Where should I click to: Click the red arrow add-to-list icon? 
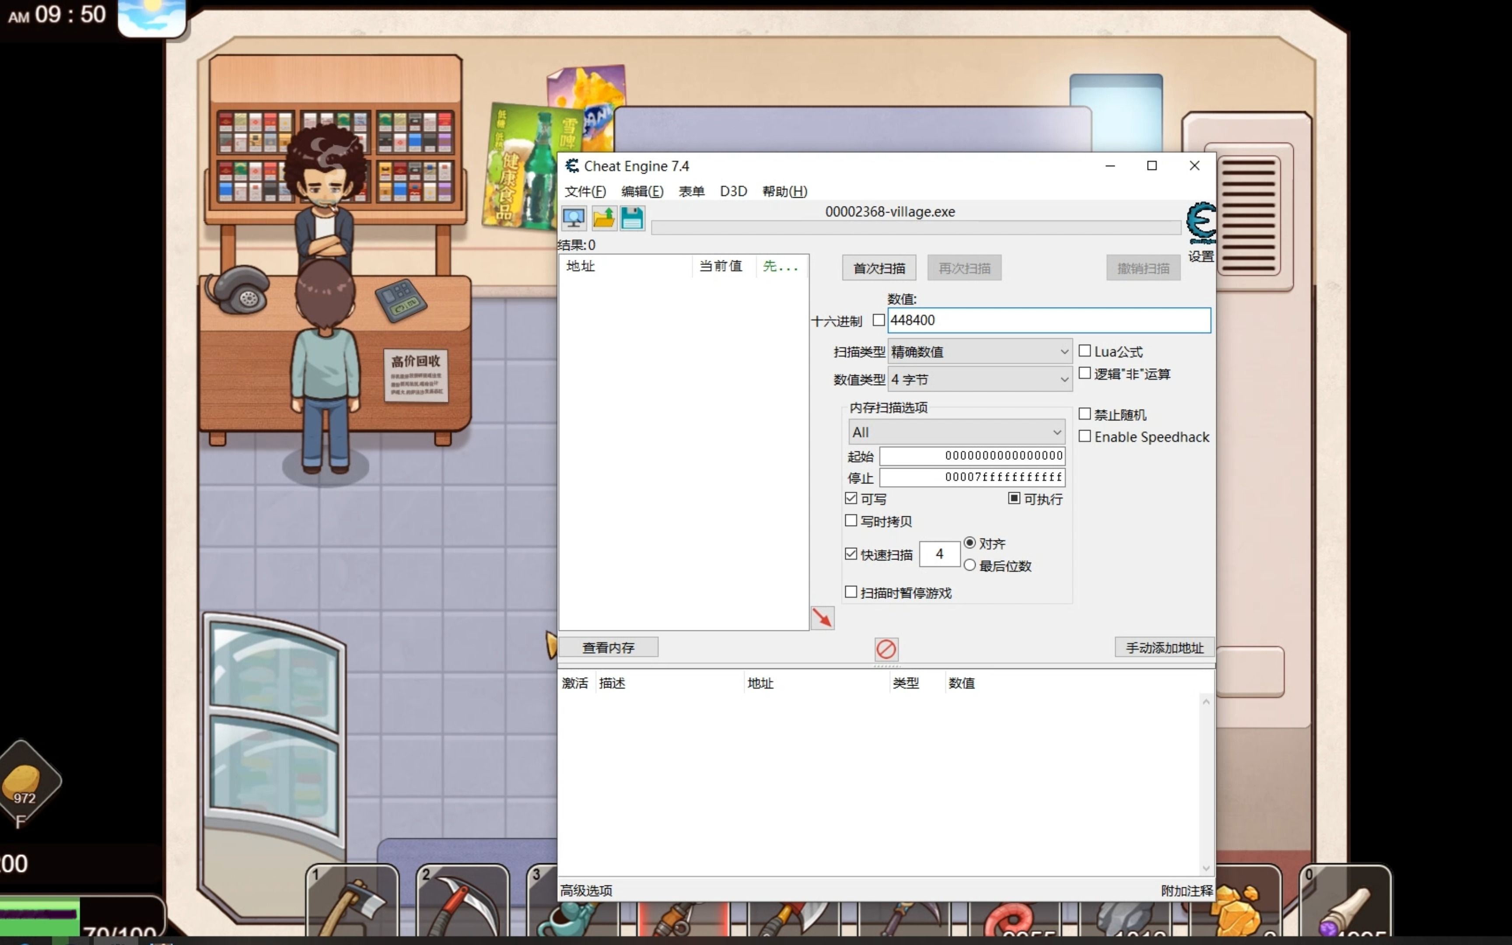coord(822,618)
